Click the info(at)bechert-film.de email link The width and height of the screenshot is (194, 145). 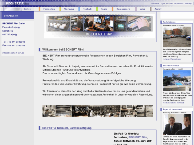(13, 53)
